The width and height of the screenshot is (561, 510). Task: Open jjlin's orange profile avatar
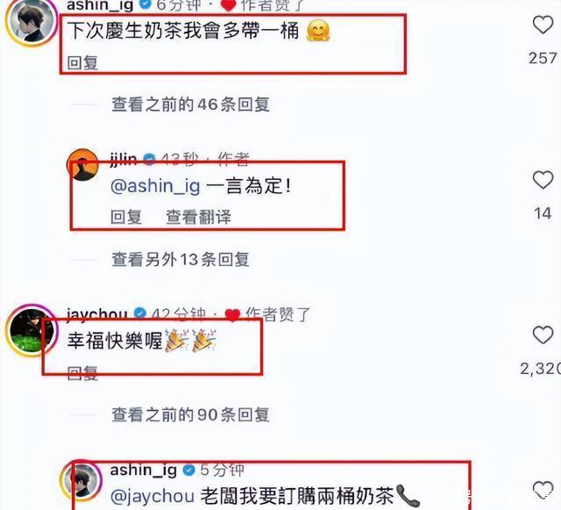(83, 164)
